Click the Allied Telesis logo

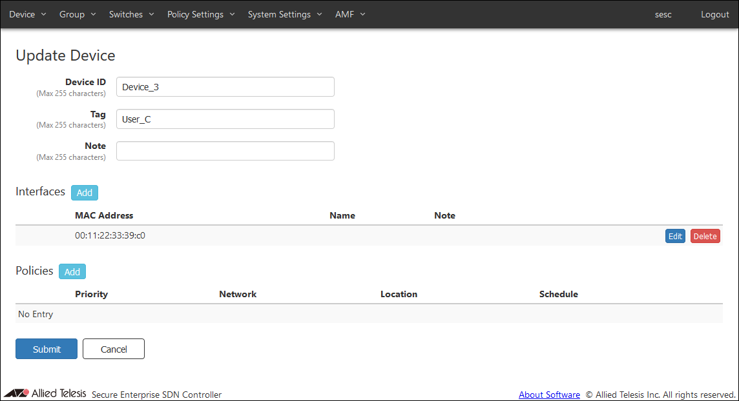pyautogui.click(x=45, y=393)
